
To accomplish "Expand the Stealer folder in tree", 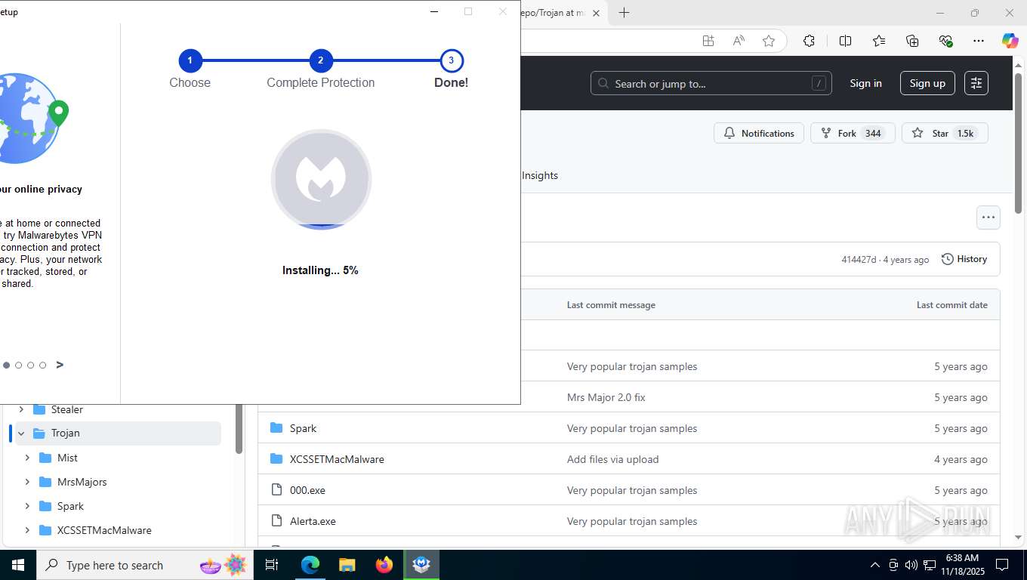I will [x=21, y=409].
